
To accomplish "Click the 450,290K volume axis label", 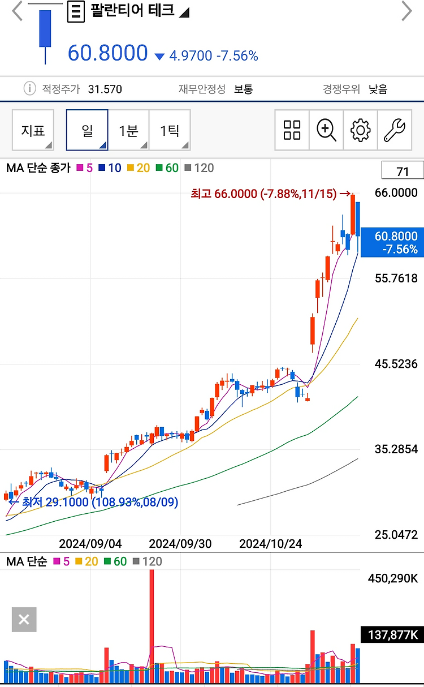I will point(393,578).
